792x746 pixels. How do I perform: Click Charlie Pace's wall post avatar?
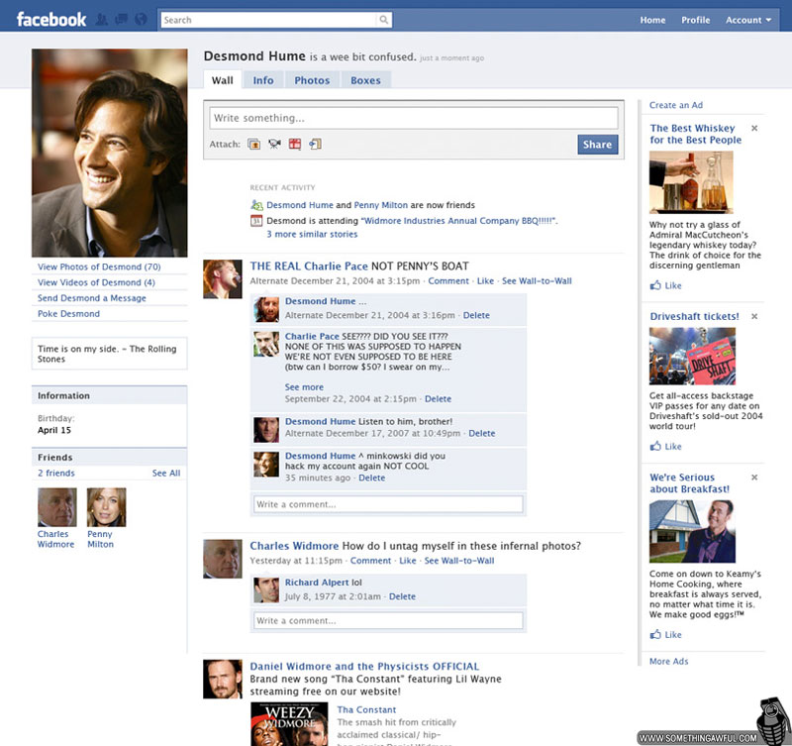(x=222, y=279)
